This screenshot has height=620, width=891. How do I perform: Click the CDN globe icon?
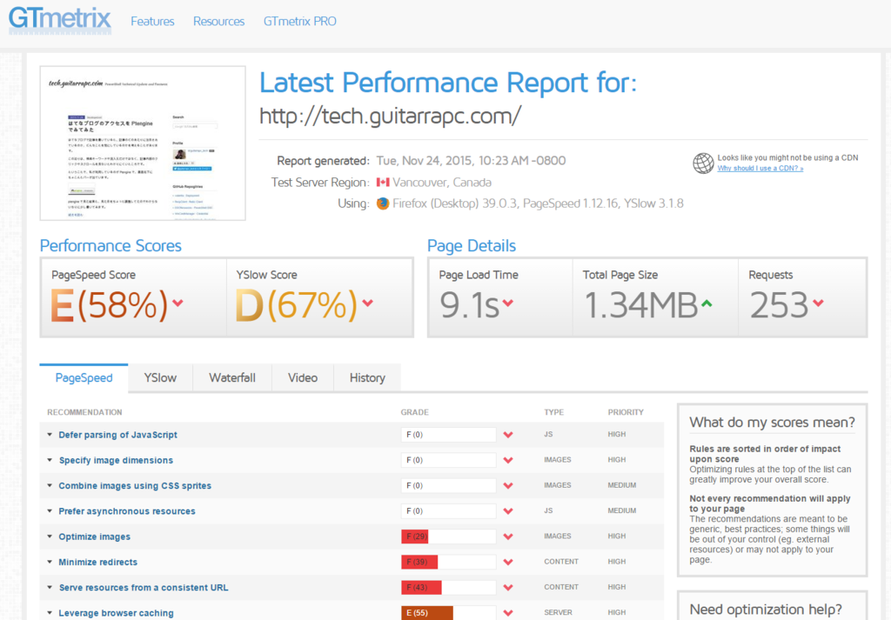[703, 163]
